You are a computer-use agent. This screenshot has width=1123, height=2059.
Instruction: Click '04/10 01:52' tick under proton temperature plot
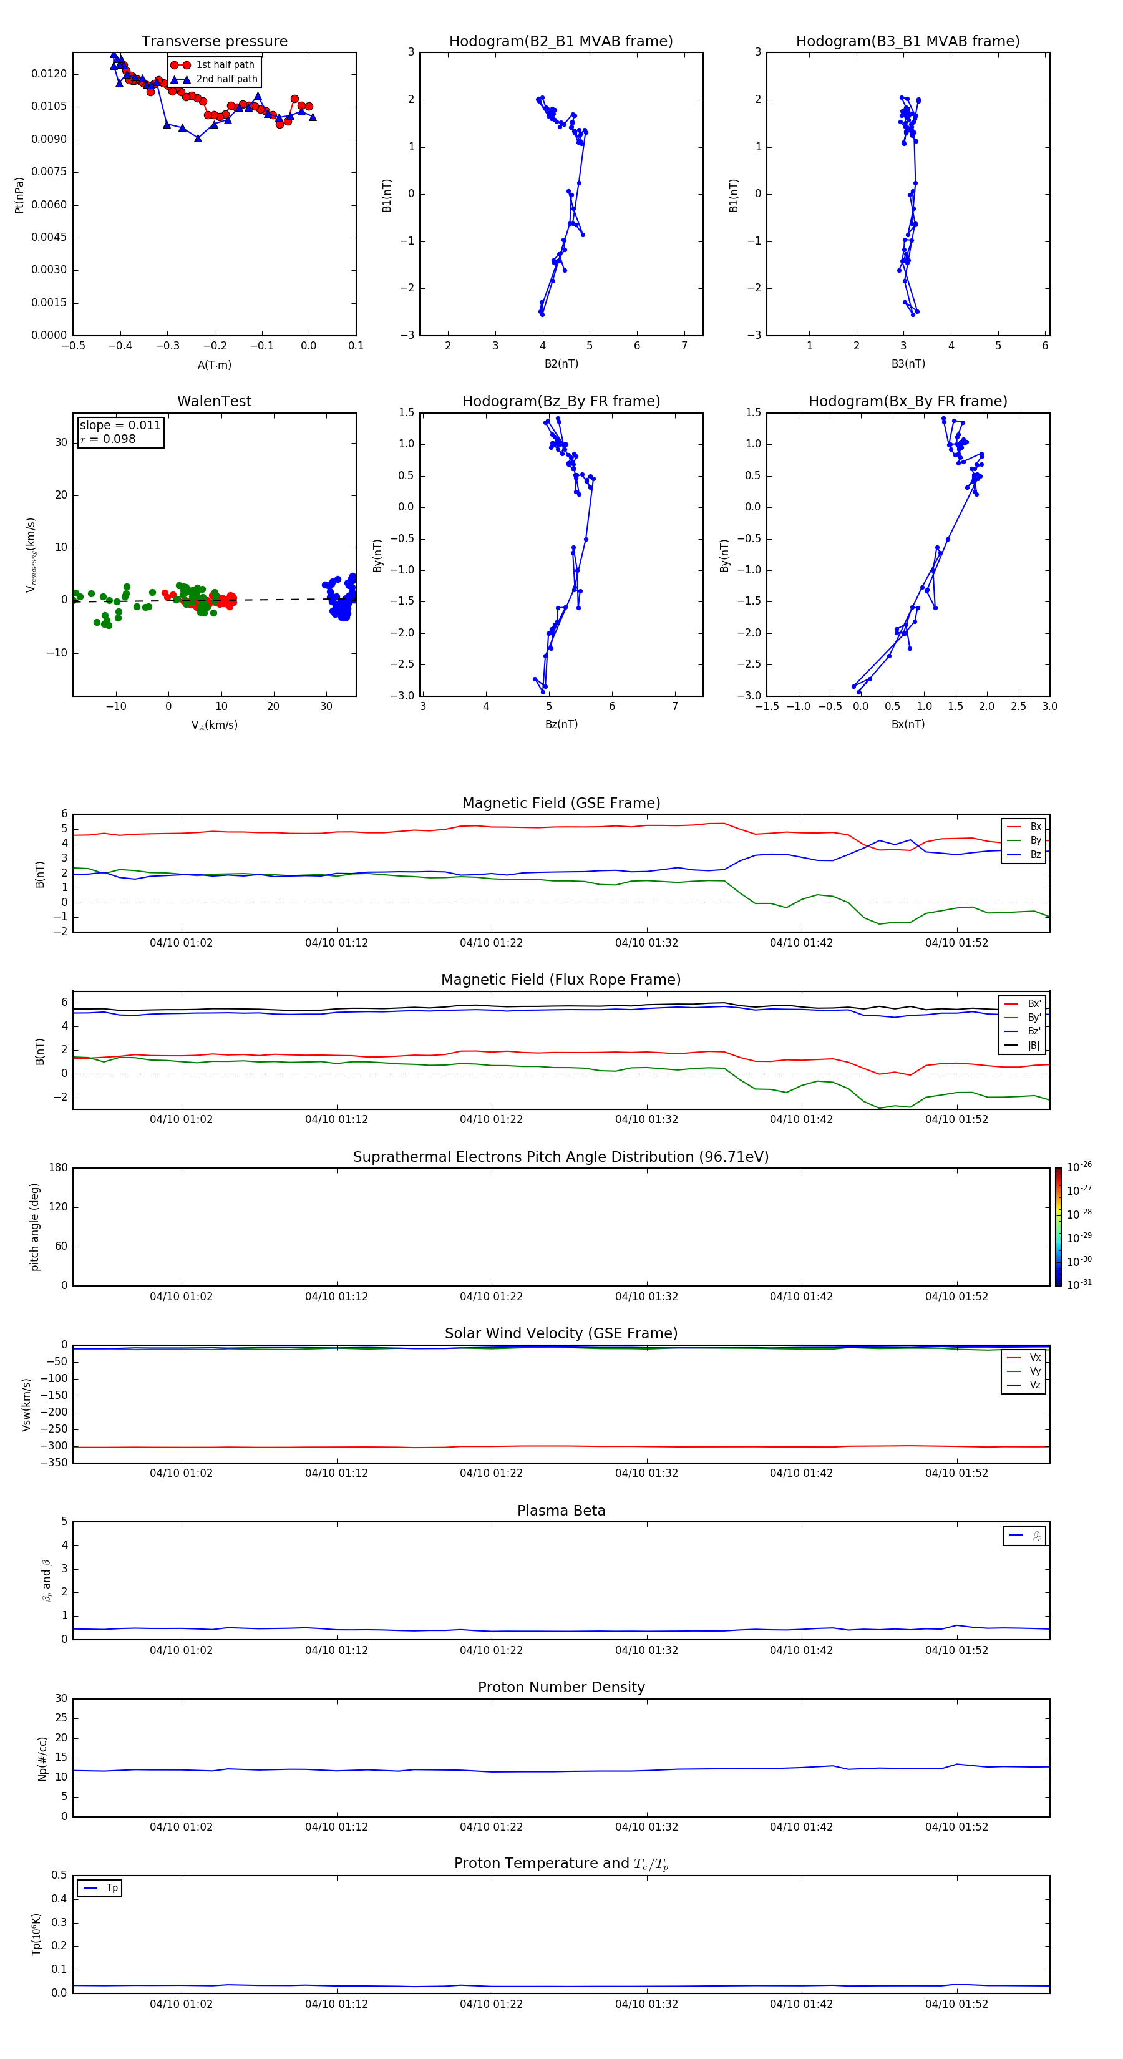(957, 2004)
